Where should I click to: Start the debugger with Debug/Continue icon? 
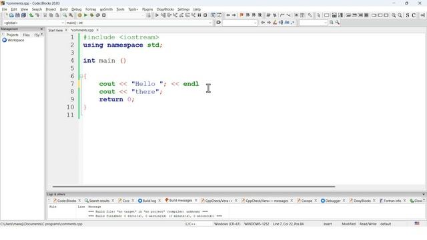pos(157,15)
